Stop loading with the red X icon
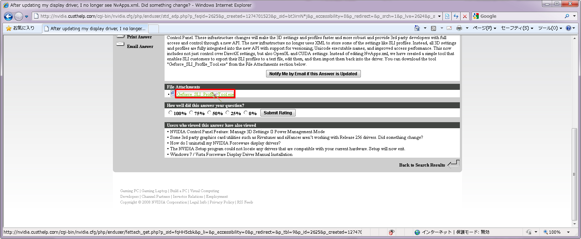This screenshot has height=239, width=581. (465, 16)
